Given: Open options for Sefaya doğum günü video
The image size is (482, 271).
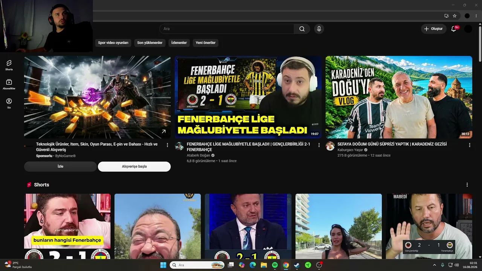Looking at the screenshot, I should tap(470, 145).
